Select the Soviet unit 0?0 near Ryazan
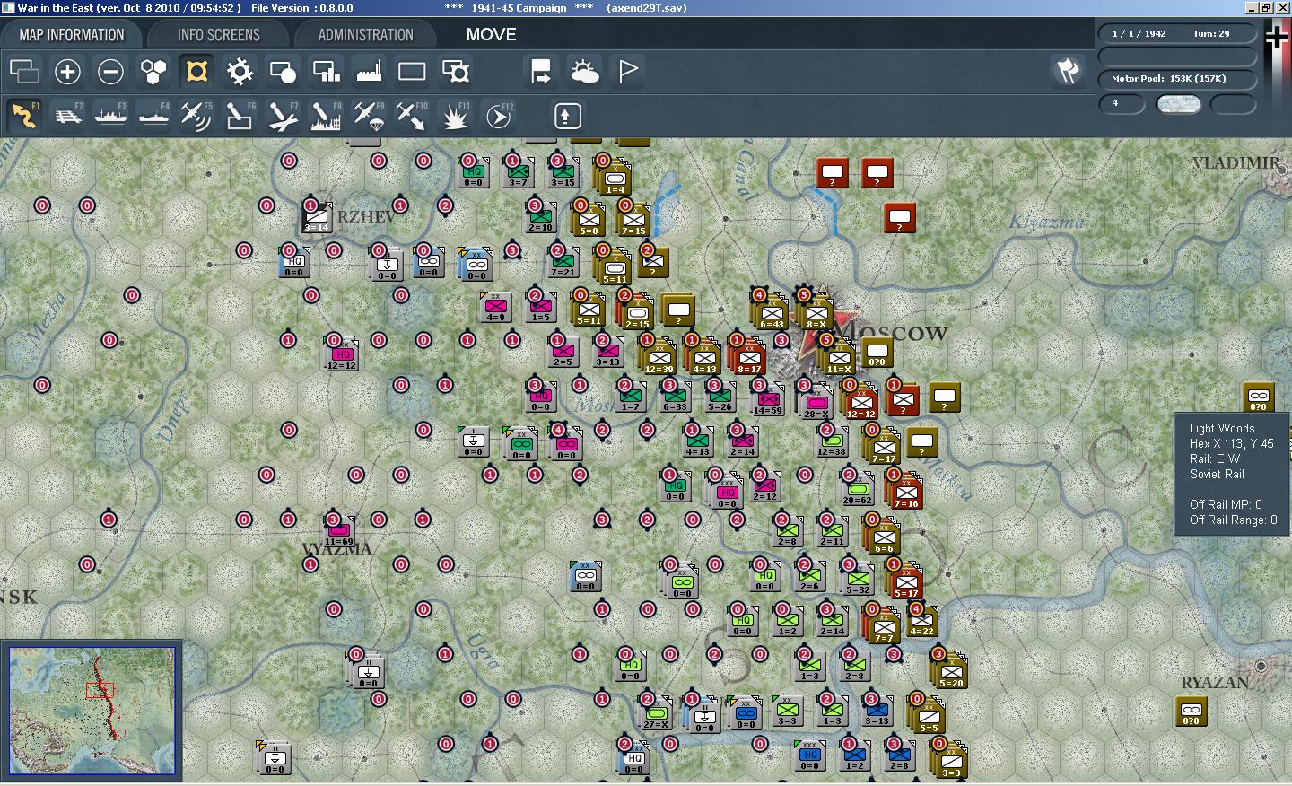1292x786 pixels. (x=1191, y=712)
